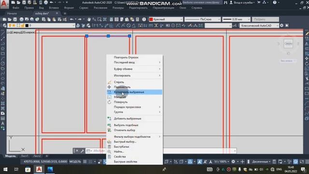The image size is (309, 174).
Task: Click the Cut scissors icon in toolbar
Action: click(43, 19)
